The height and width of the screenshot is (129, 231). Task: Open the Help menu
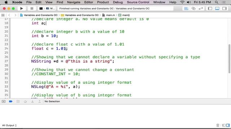click(173, 2)
